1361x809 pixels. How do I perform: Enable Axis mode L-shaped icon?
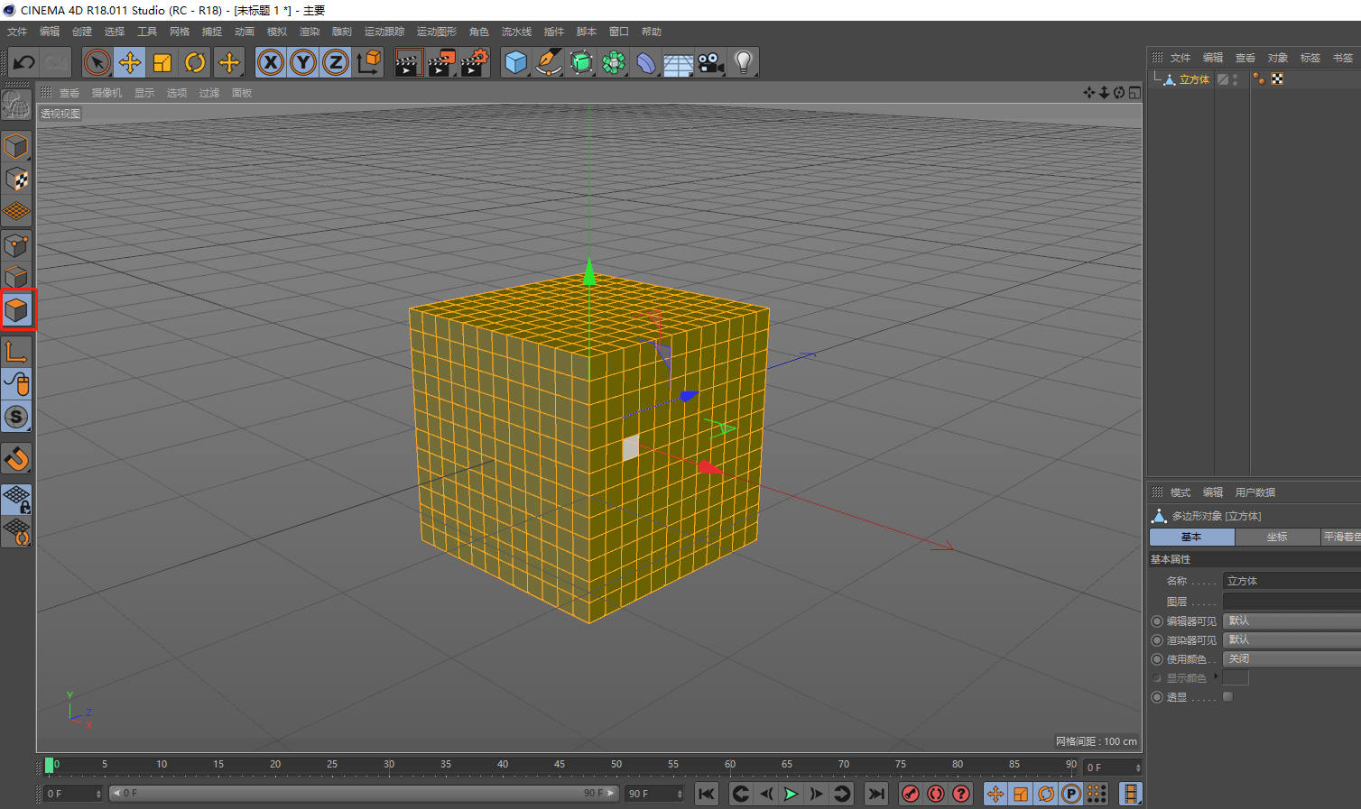(x=16, y=351)
